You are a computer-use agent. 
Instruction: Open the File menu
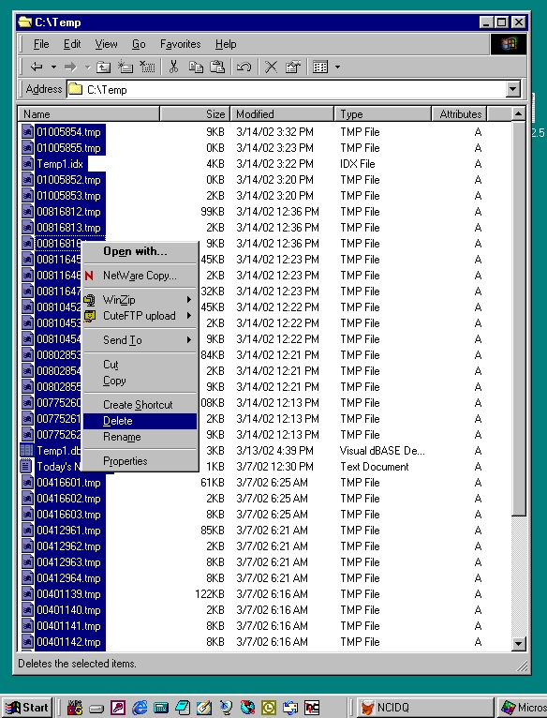(41, 44)
